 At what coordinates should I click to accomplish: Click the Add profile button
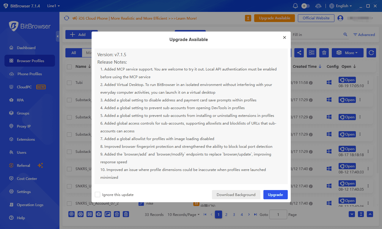(x=78, y=34)
